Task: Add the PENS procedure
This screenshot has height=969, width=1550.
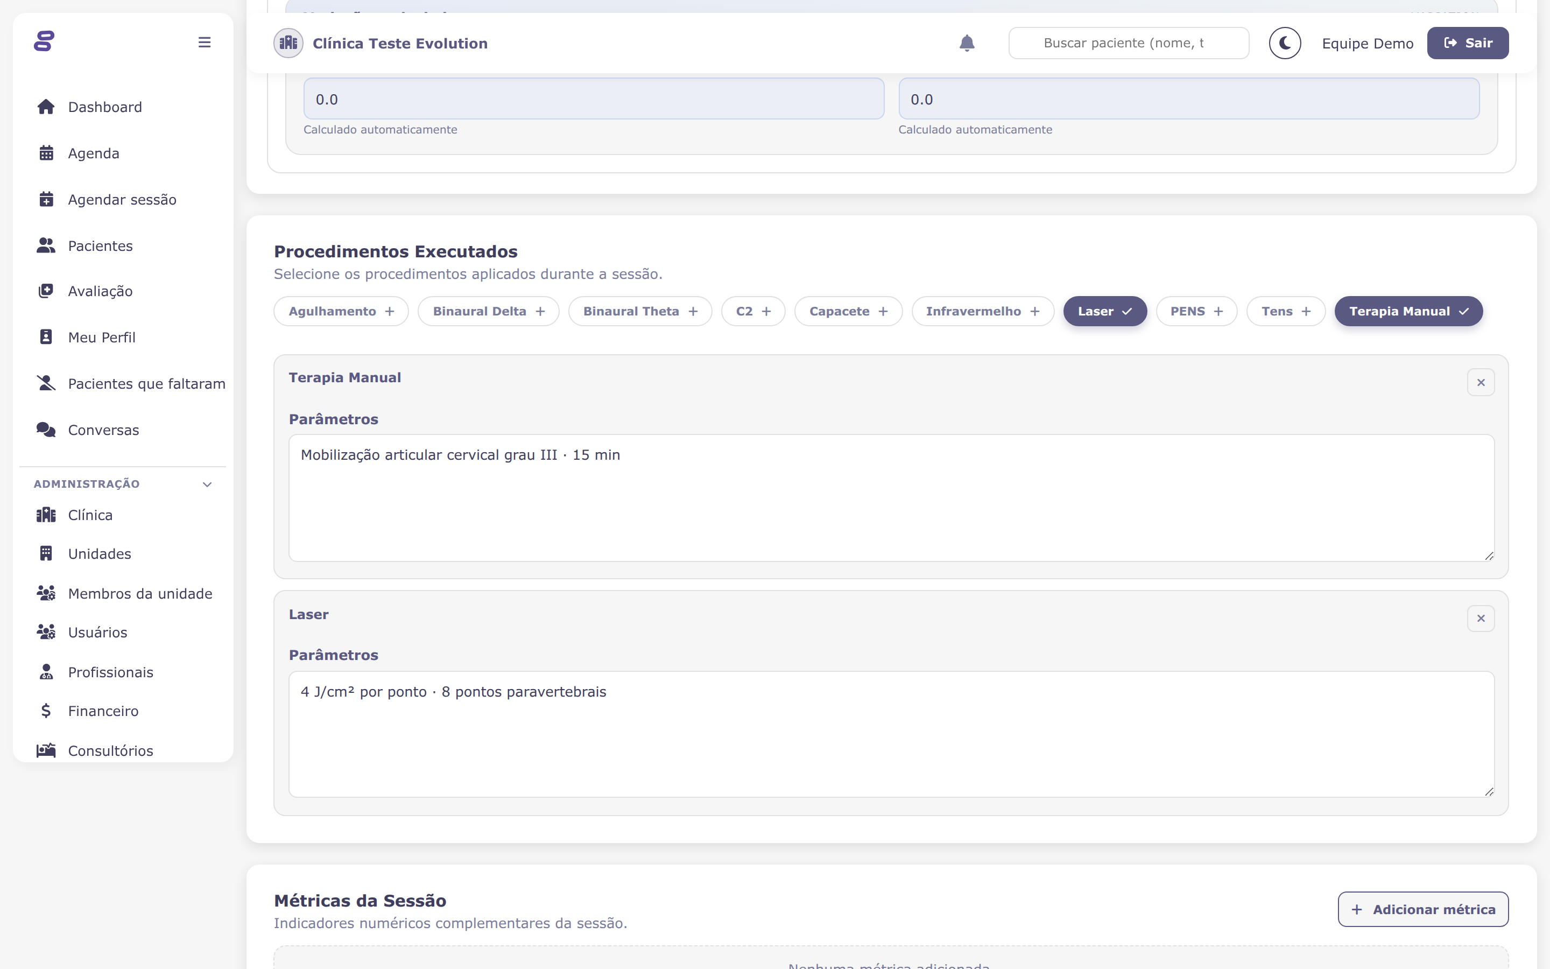Action: pyautogui.click(x=1196, y=312)
